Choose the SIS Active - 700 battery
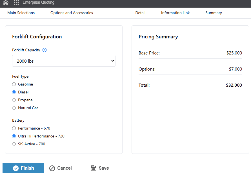251x175 pixels. 14,144
